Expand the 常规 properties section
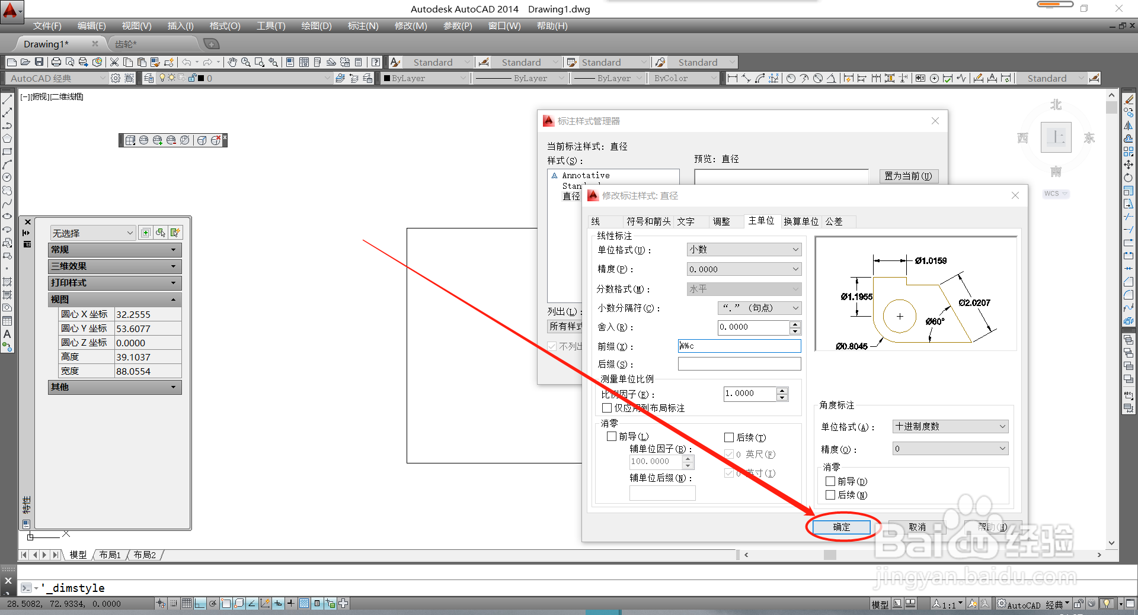This screenshot has width=1138, height=615. click(x=114, y=250)
